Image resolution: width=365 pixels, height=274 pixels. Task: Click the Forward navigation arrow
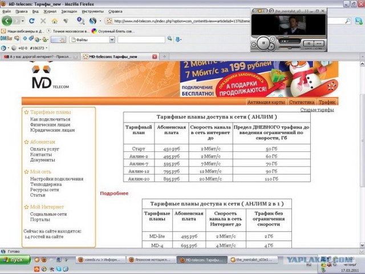coord(17,21)
